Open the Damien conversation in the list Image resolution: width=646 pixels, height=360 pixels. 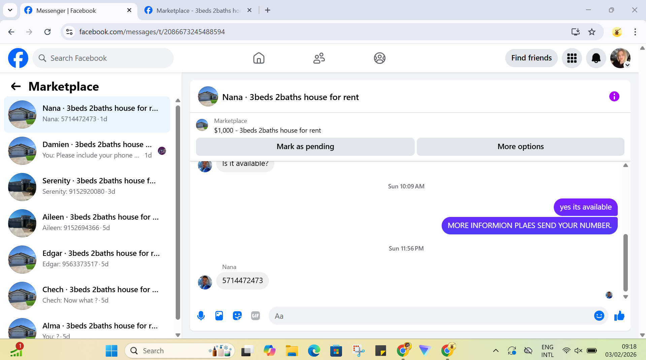[x=87, y=151]
